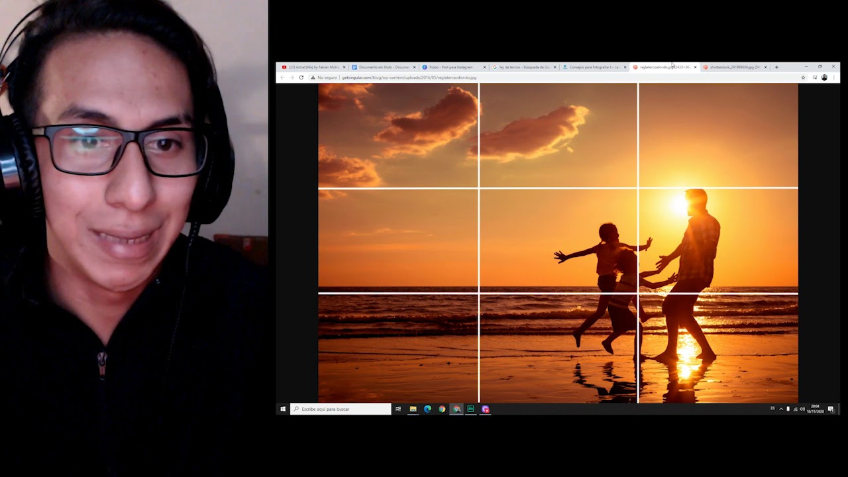Open the Windows Start menu
This screenshot has width=848, height=477.
click(x=283, y=409)
